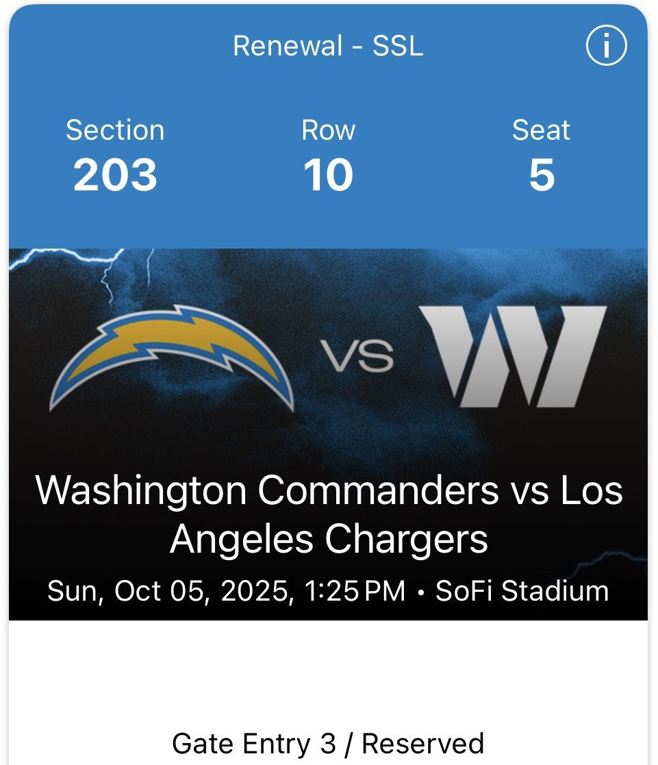Select section number 203
The width and height of the screenshot is (658, 765).
pyautogui.click(x=115, y=175)
